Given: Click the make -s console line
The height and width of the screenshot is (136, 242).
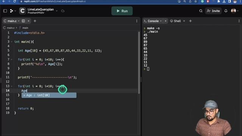Looking at the screenshot, I should (153, 28).
